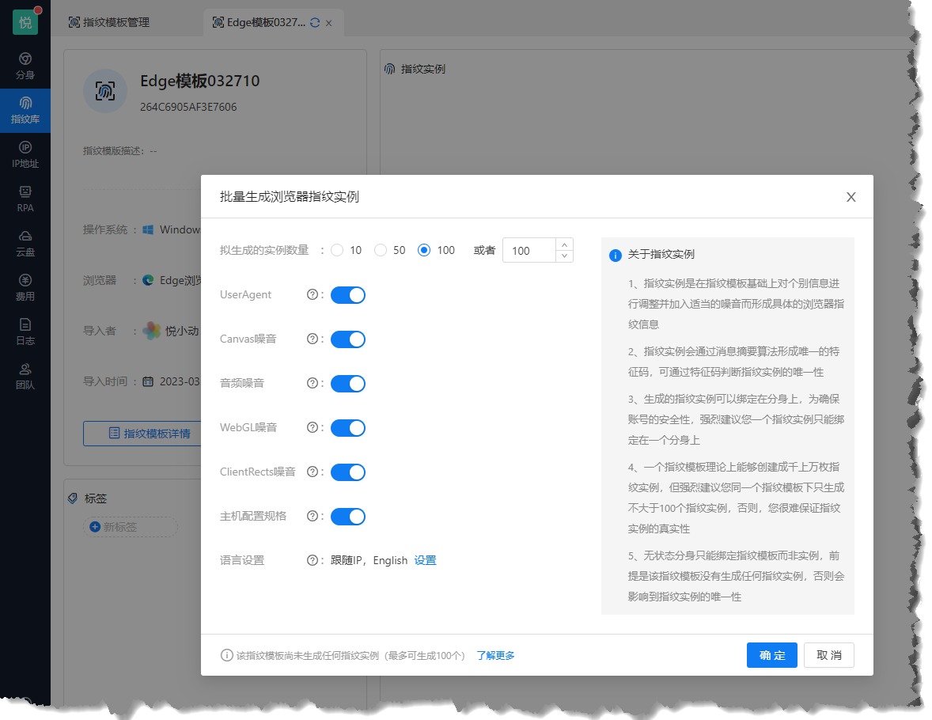Click the 指纹实例 fingerprint panel icon
932x720 pixels.
coord(390,69)
